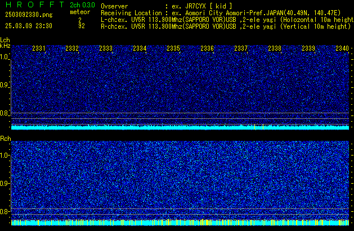
Task: Select the 2339 time marker
Action: (x=308, y=48)
